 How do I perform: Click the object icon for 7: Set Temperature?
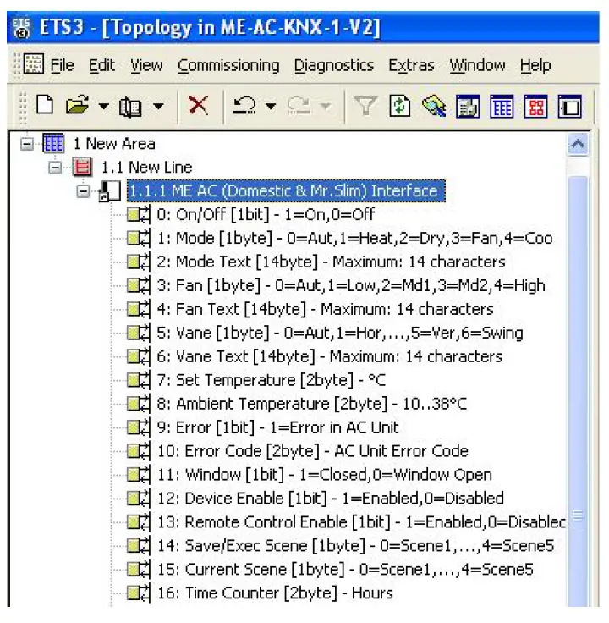coord(139,380)
